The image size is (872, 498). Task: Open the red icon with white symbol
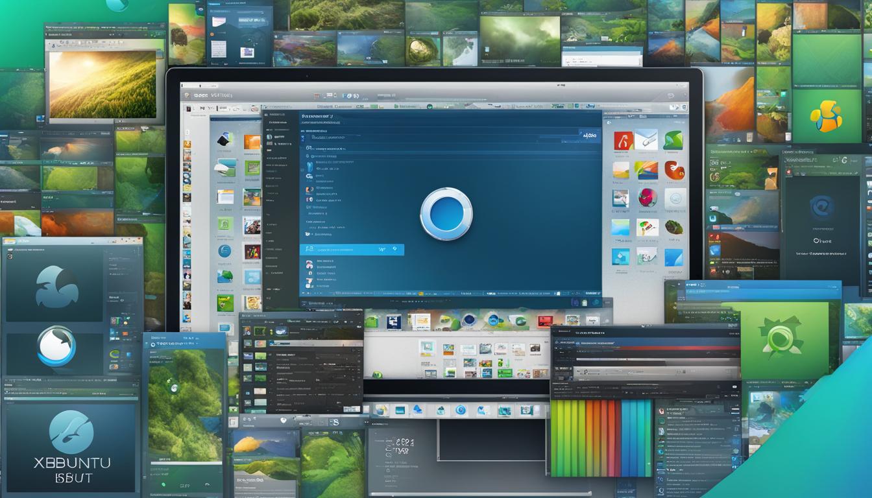tap(623, 140)
